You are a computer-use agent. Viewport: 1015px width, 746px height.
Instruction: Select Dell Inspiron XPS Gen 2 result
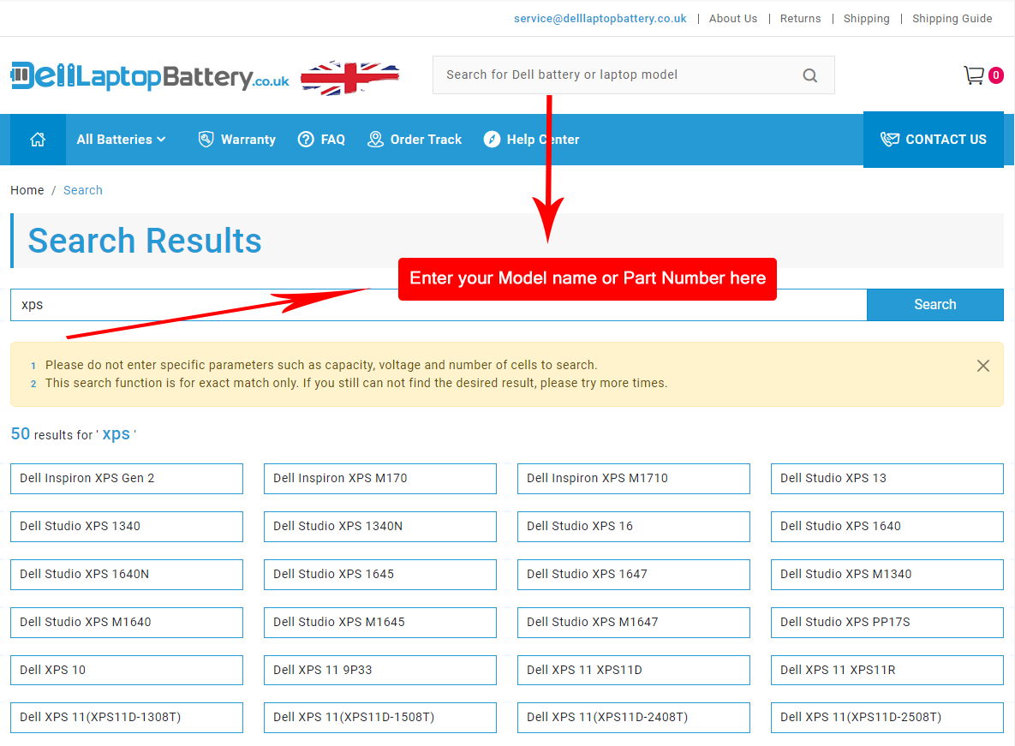(x=127, y=479)
